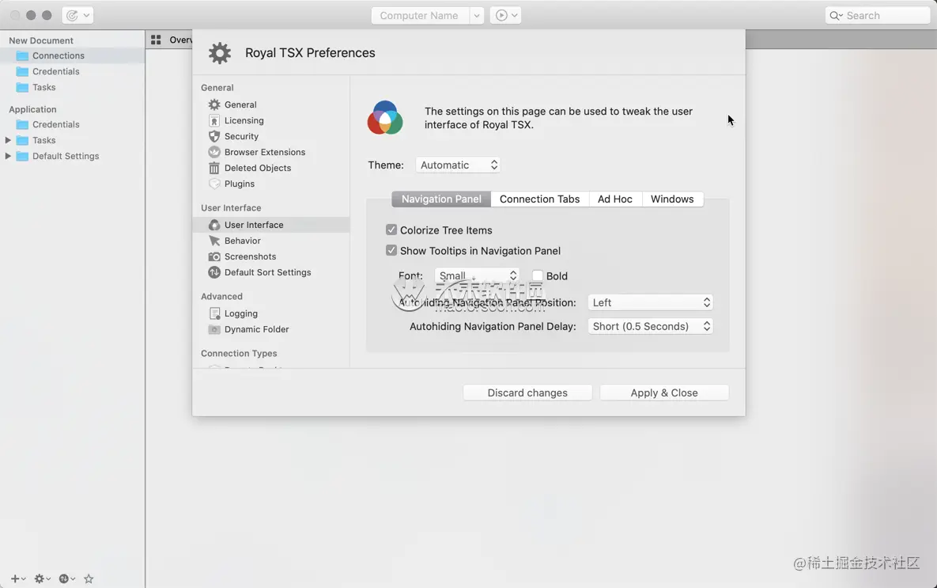
Task: Click the Computer Name input field
Action: 420,16
